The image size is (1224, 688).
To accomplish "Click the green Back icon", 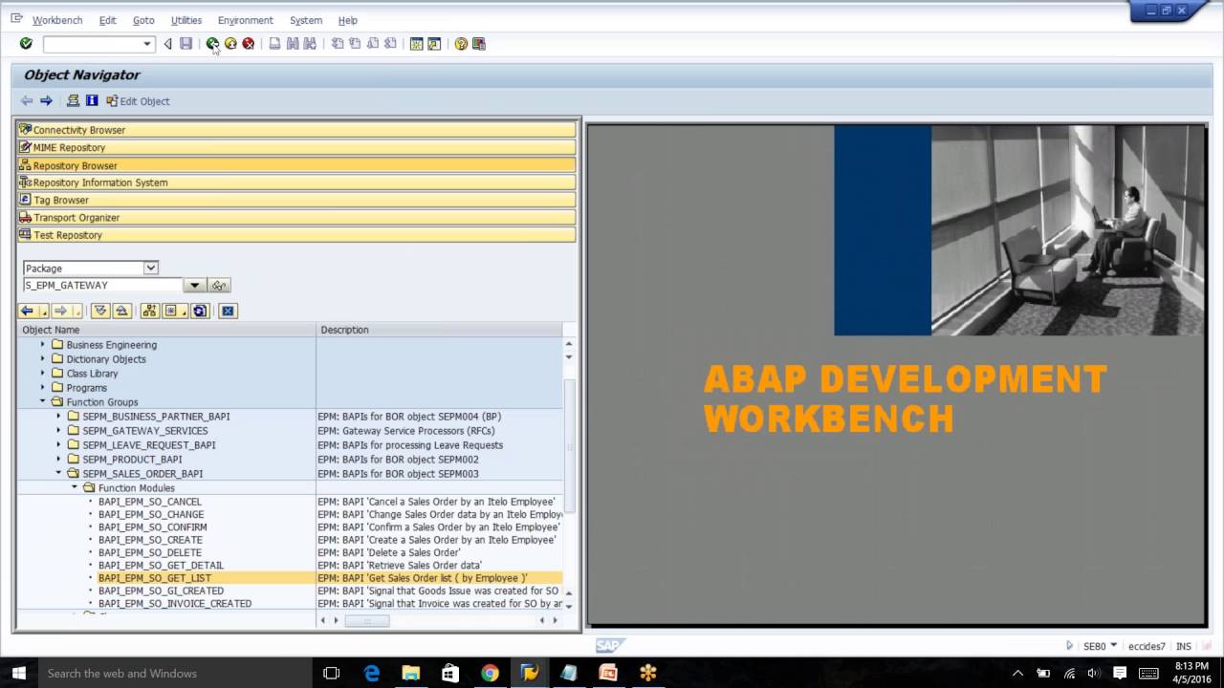I will coord(212,44).
